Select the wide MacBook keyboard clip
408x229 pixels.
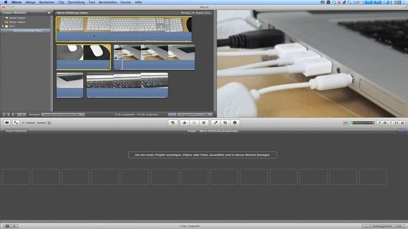coord(127,85)
